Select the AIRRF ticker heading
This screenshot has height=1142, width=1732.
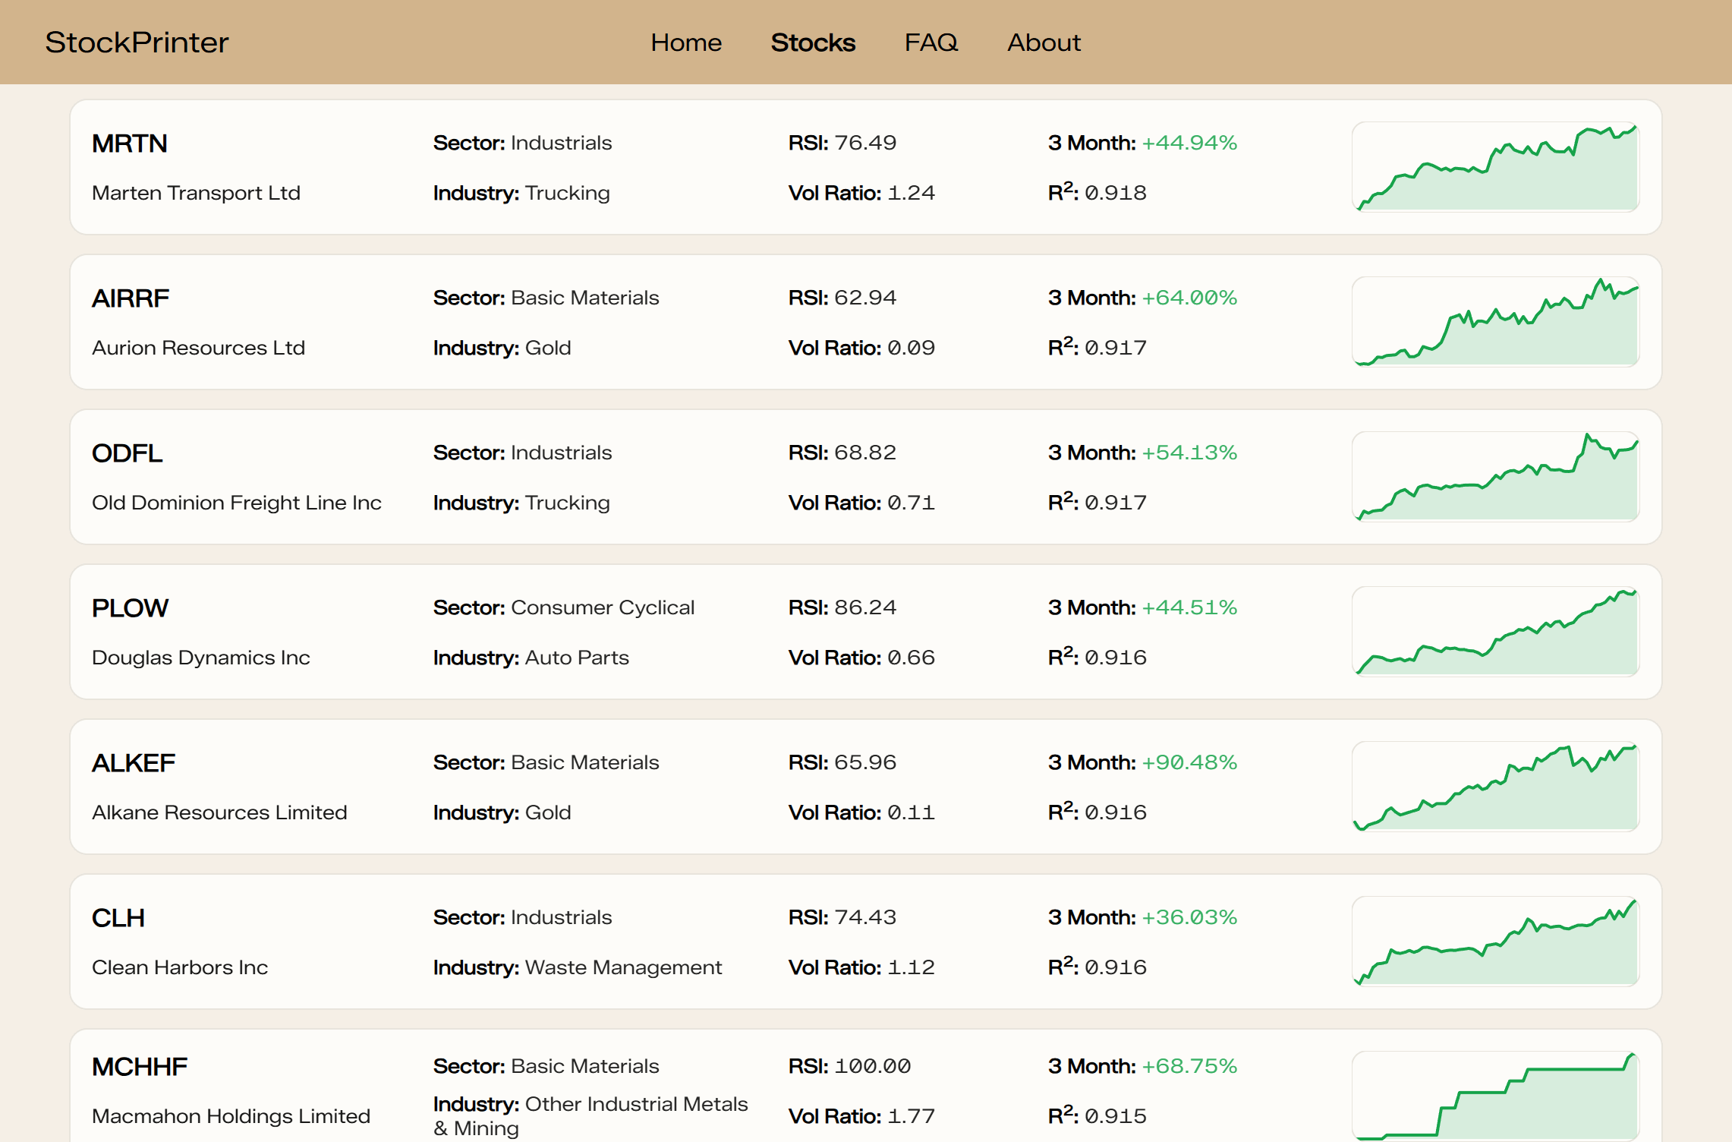pyautogui.click(x=131, y=298)
